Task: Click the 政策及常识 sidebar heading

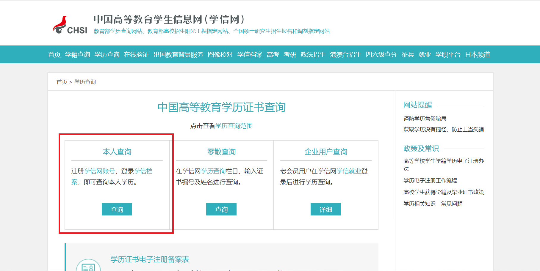Action: tap(421, 148)
